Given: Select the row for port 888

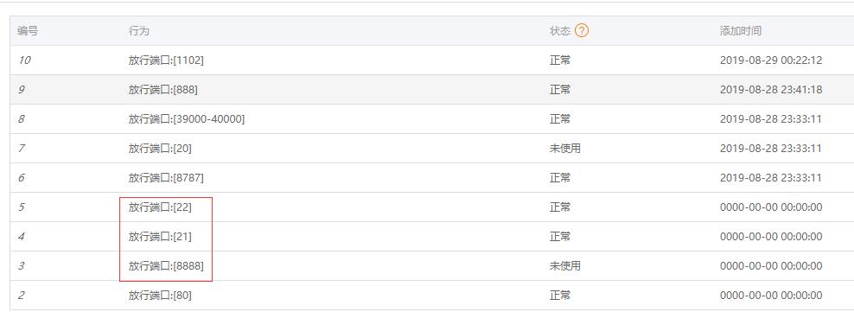Looking at the screenshot, I should (432, 90).
